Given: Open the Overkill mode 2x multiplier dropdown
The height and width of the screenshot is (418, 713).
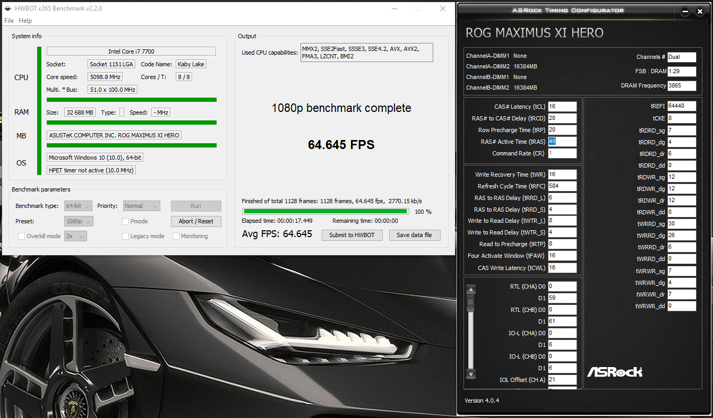Looking at the screenshot, I should coord(75,236).
